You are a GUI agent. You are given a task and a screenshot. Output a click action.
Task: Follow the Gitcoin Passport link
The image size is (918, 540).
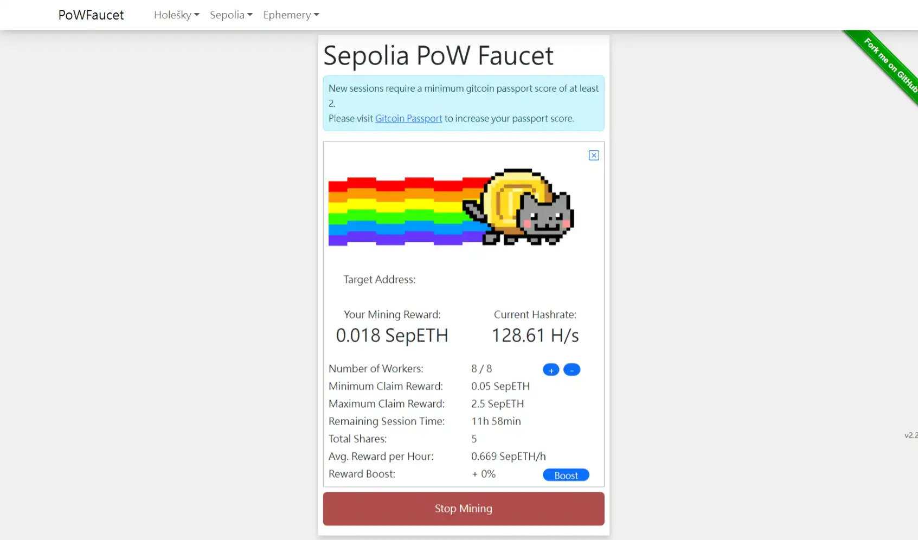pyautogui.click(x=408, y=118)
